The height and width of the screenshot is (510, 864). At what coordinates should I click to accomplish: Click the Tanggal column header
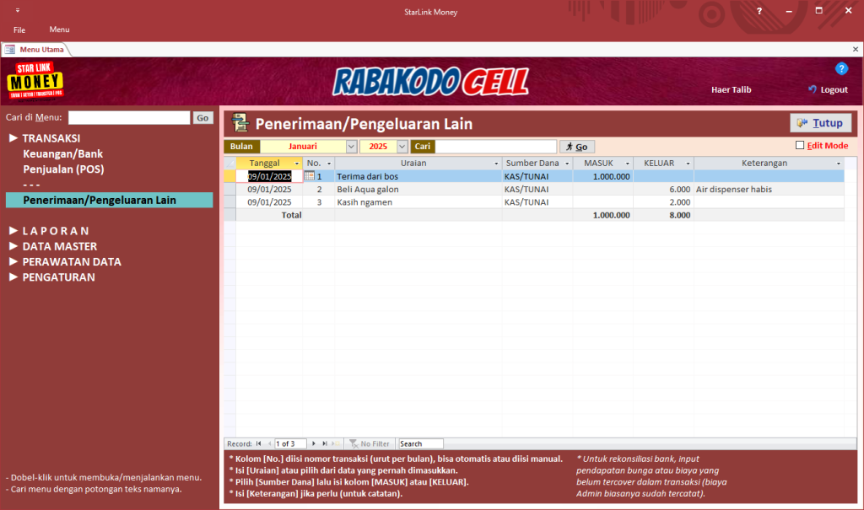click(269, 163)
